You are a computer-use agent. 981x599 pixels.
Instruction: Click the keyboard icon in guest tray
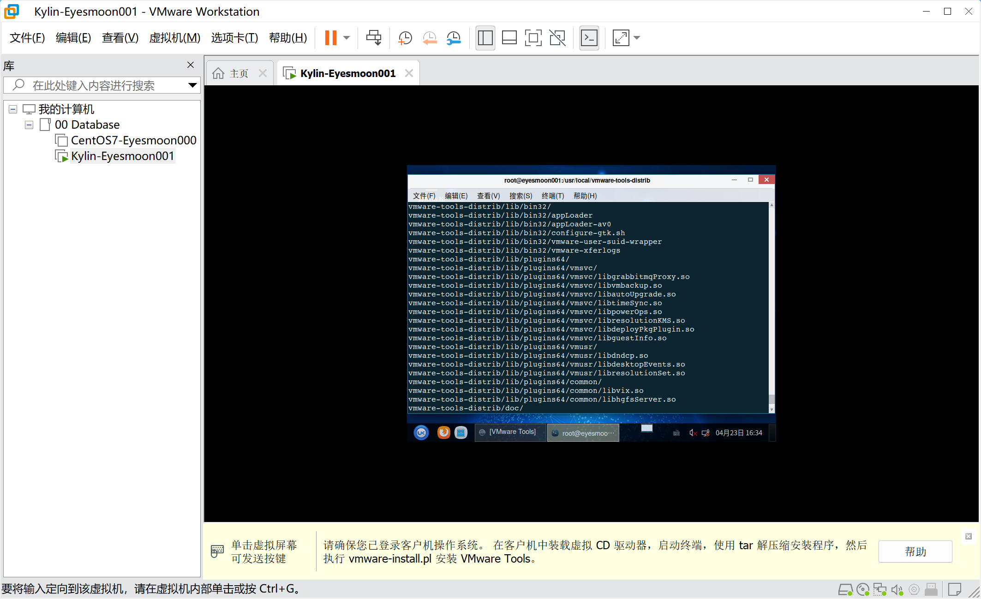tap(676, 433)
